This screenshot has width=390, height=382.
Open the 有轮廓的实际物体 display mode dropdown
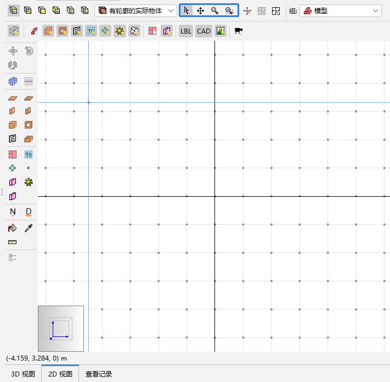pyautogui.click(x=135, y=10)
